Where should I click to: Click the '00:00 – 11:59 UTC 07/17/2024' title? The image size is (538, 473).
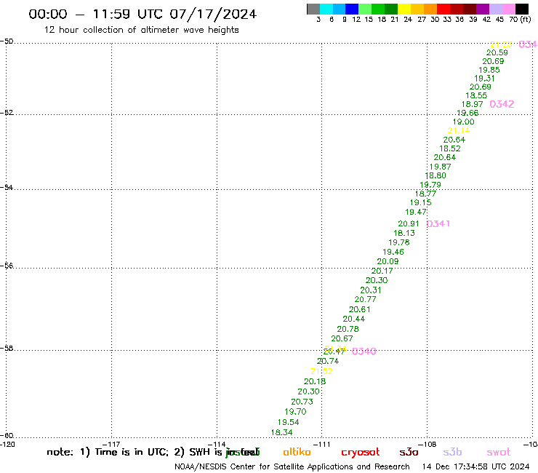click(x=142, y=14)
